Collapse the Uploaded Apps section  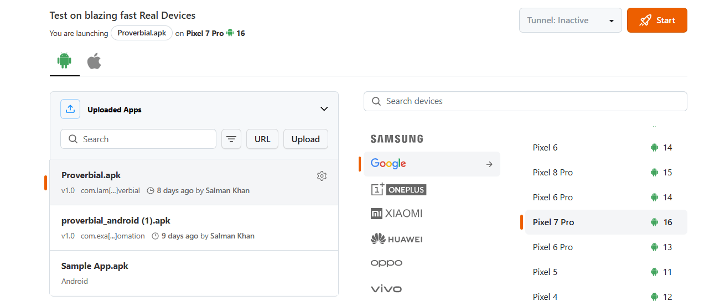pyautogui.click(x=324, y=109)
